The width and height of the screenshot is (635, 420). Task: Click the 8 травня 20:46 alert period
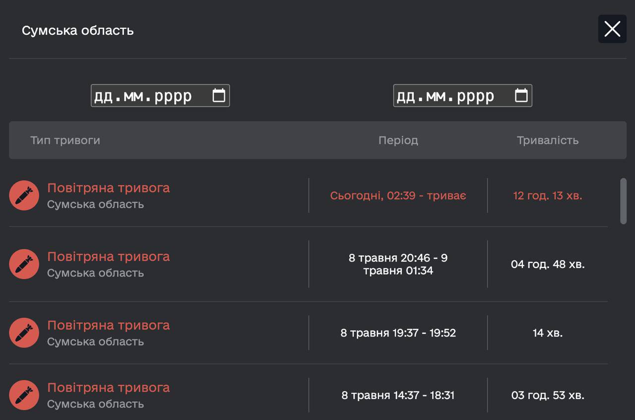[x=398, y=264]
